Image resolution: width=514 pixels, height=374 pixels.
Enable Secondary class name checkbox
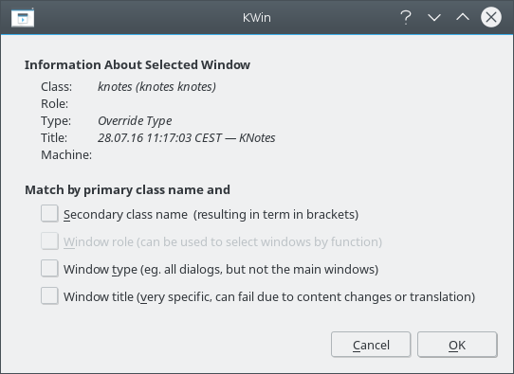pyautogui.click(x=49, y=214)
